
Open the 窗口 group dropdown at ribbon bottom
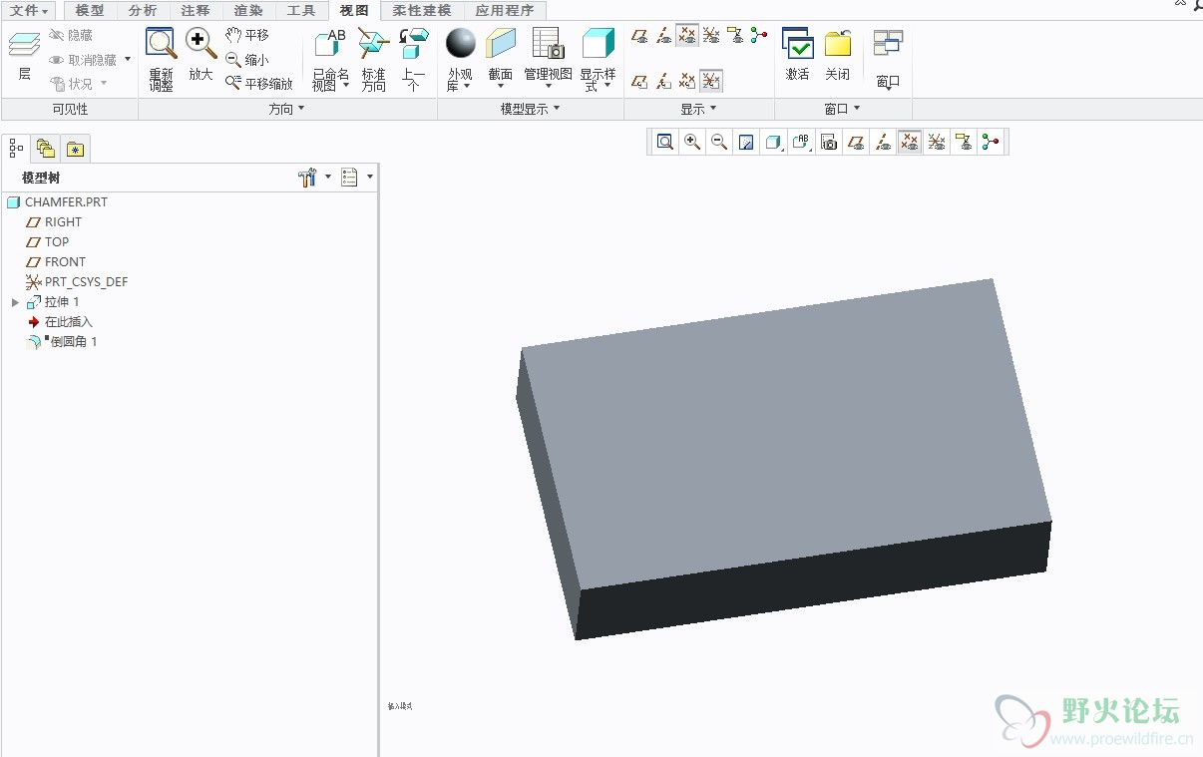tap(843, 109)
